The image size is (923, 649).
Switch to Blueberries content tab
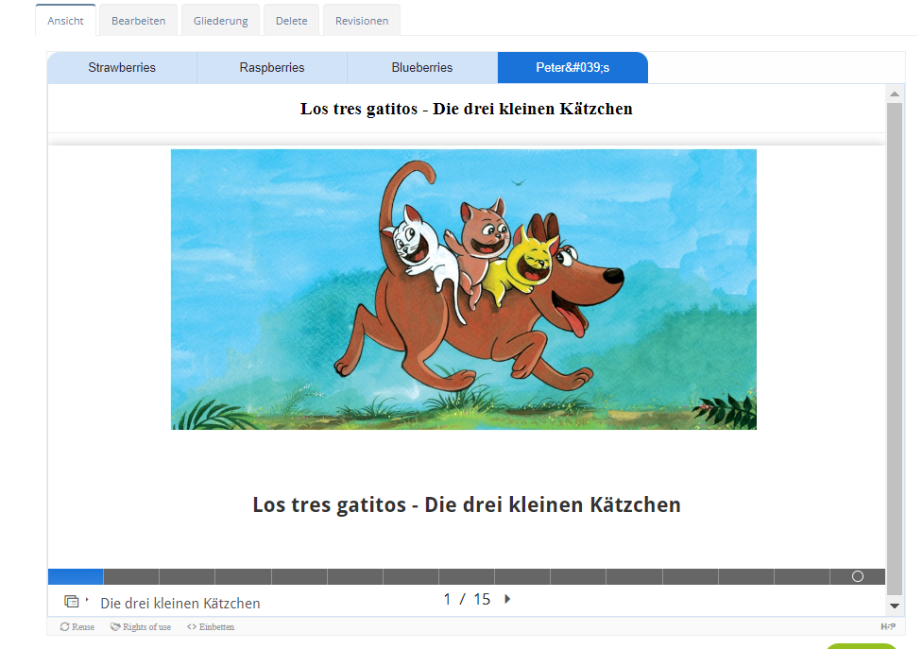(422, 68)
